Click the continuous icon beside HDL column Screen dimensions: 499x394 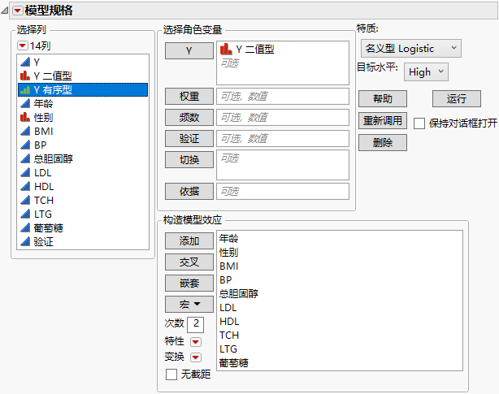coord(25,186)
